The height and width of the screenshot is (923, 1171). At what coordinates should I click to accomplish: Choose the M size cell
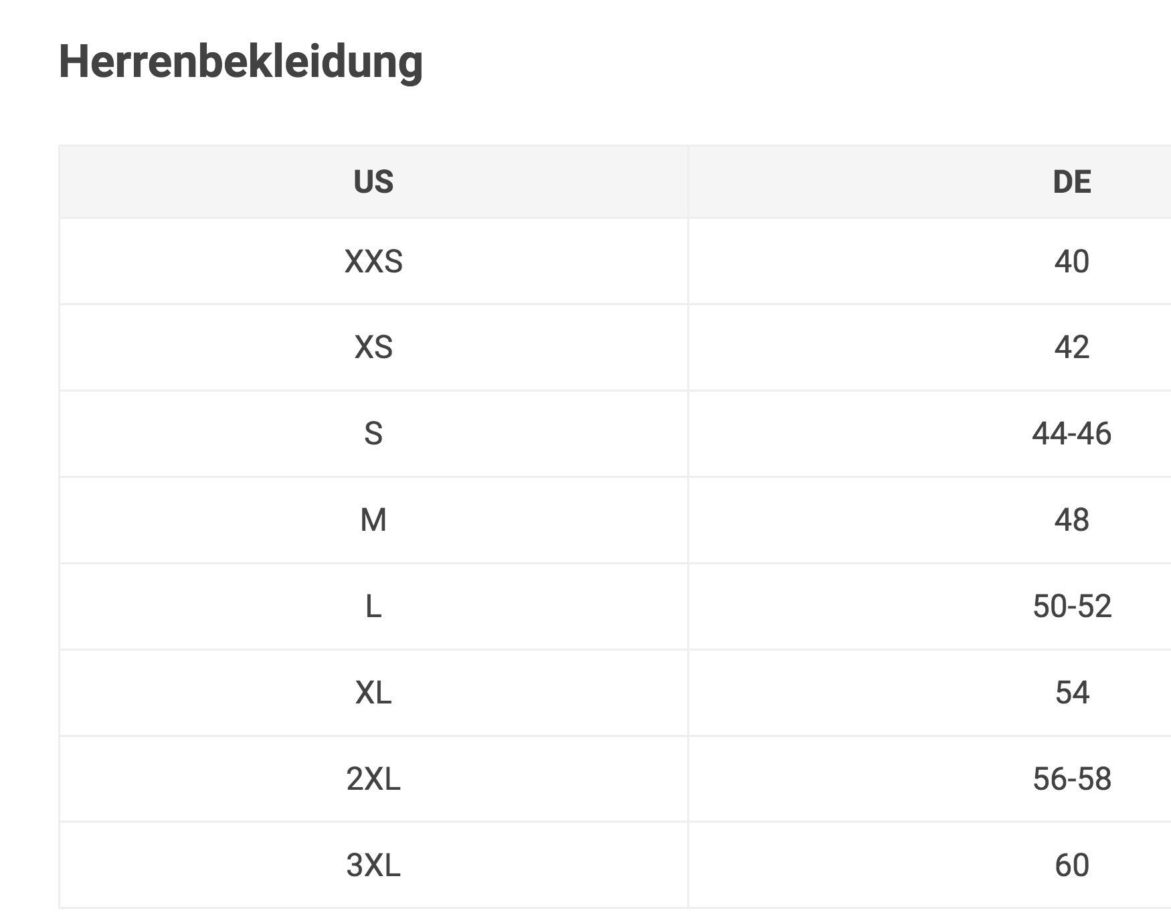[x=373, y=520]
